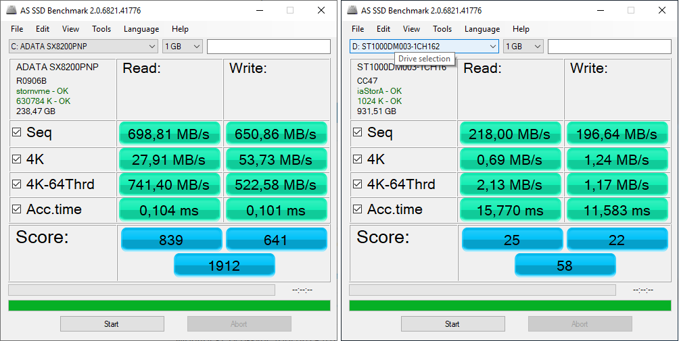This screenshot has height=341, width=679.
Task: Click the 27,91 MB/s 4K read result
Action: (169, 159)
